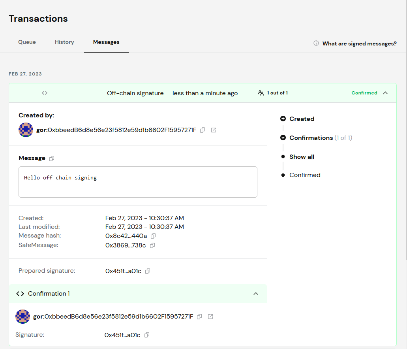Image resolution: width=407 pixels, height=349 pixels.
Task: Copy the Created by address
Action: (203, 130)
